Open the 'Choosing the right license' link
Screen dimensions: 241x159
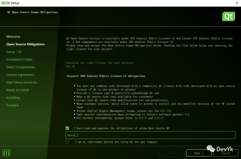100,63
